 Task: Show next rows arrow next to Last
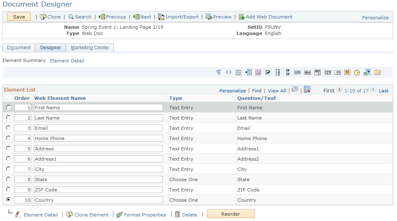[x=373, y=89]
